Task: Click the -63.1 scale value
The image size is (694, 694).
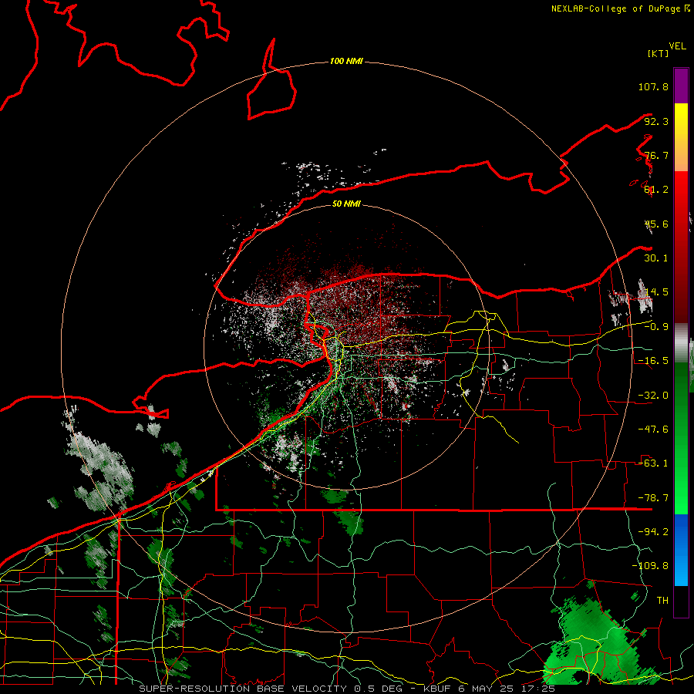Action: (x=653, y=463)
